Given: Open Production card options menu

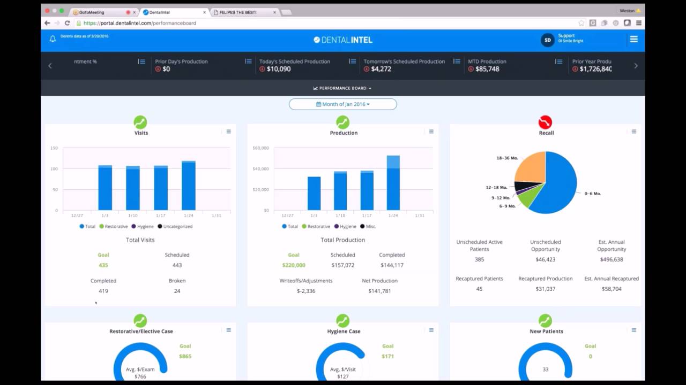Looking at the screenshot, I should (x=431, y=132).
